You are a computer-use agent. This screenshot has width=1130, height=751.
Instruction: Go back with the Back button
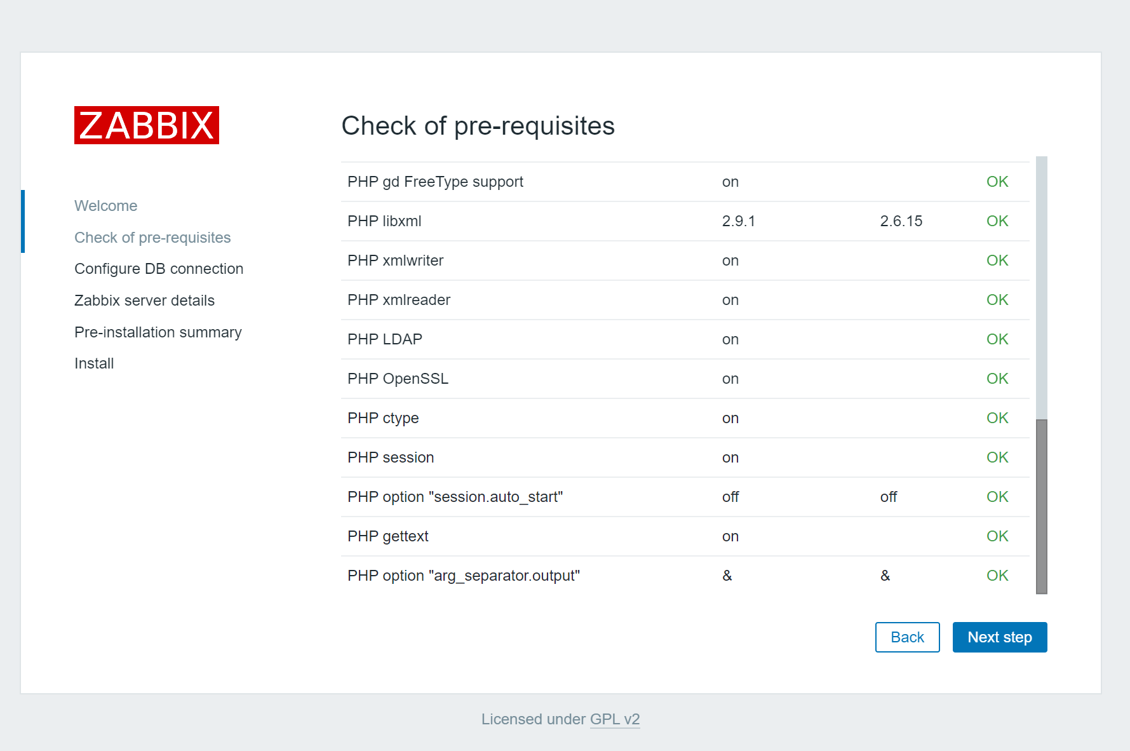(x=907, y=637)
